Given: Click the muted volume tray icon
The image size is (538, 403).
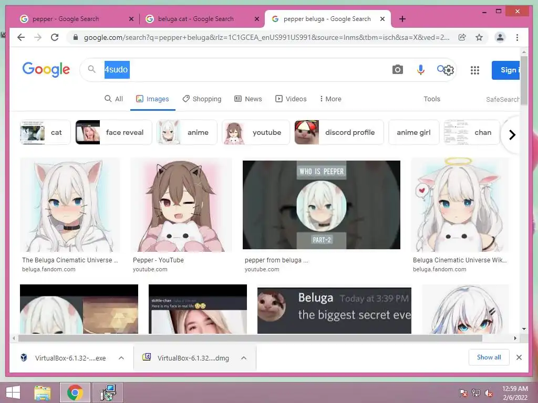Looking at the screenshot, I should click(x=489, y=393).
